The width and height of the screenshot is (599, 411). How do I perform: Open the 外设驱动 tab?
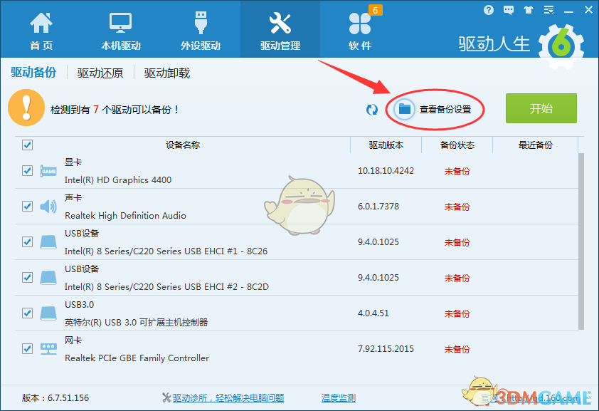[201, 30]
